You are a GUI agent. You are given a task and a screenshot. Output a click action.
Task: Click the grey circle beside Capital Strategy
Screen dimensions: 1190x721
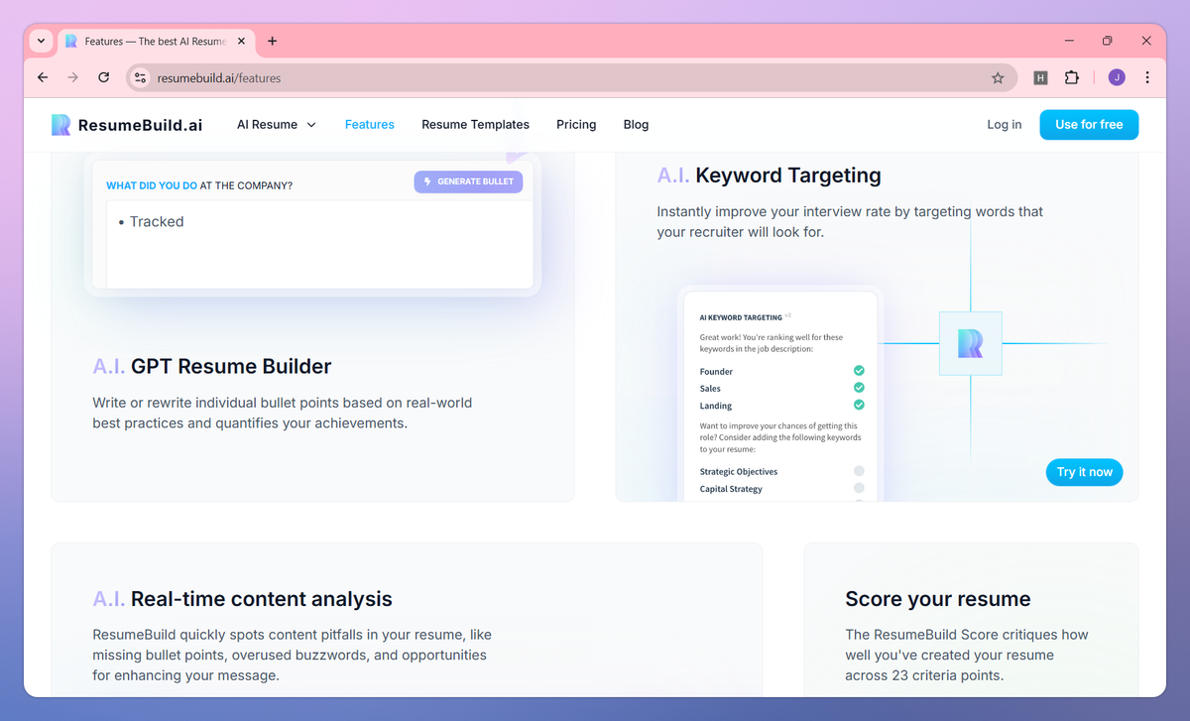point(859,488)
